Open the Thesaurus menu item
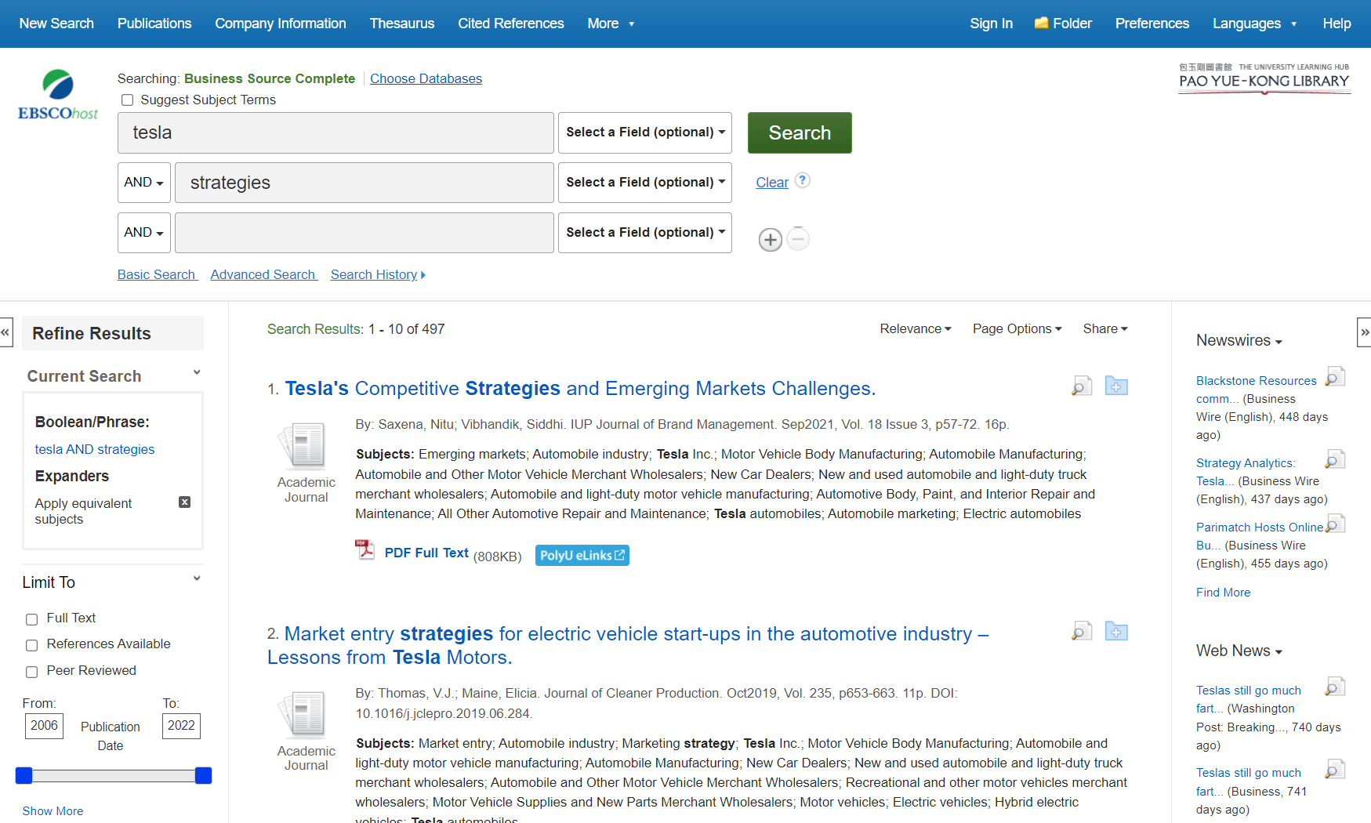This screenshot has width=1371, height=823. point(402,24)
